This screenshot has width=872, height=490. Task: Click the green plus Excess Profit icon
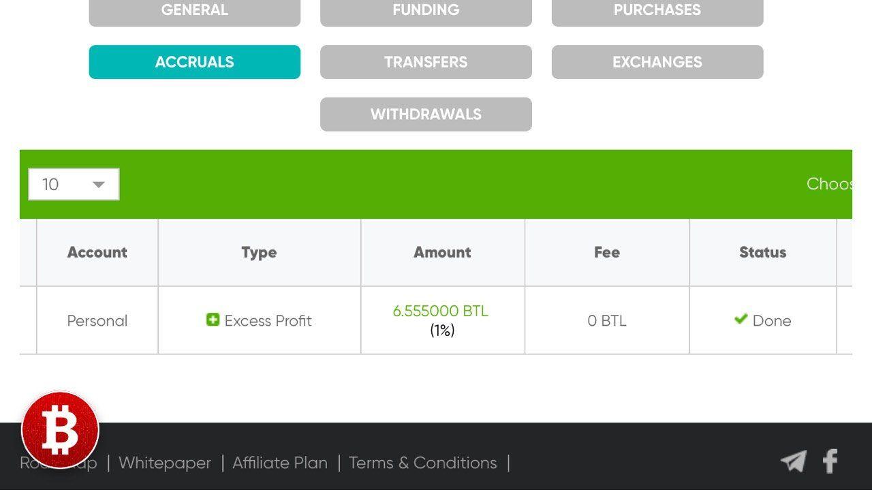(x=213, y=320)
